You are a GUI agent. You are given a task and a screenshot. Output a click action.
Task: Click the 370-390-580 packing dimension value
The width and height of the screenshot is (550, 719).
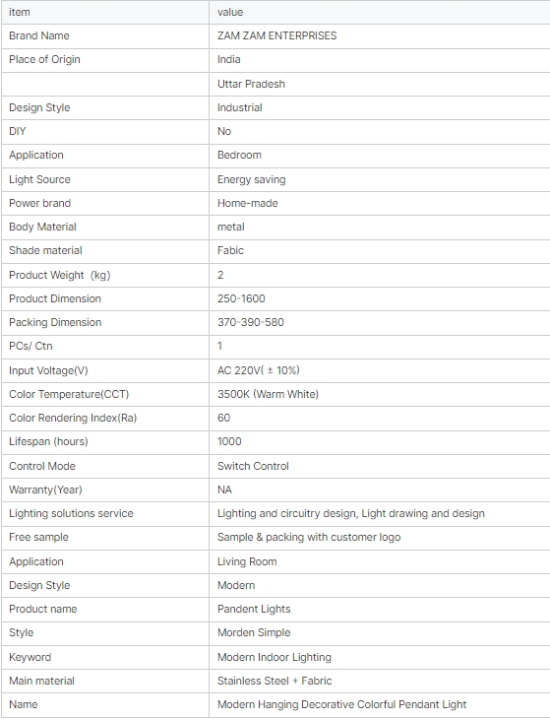[x=251, y=322]
